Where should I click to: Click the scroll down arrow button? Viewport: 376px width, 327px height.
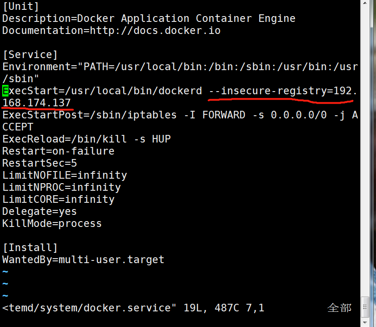365,322
